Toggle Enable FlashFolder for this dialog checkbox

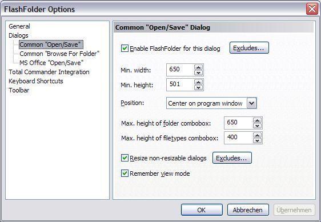125,49
